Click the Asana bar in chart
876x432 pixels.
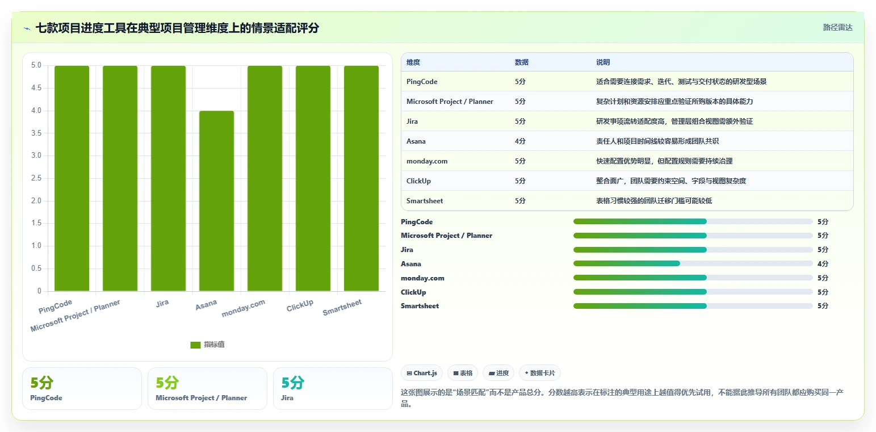(x=216, y=201)
